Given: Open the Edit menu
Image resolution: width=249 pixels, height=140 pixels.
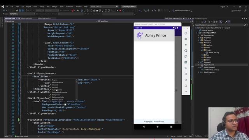Looking at the screenshot, I should click(x=12, y=7).
